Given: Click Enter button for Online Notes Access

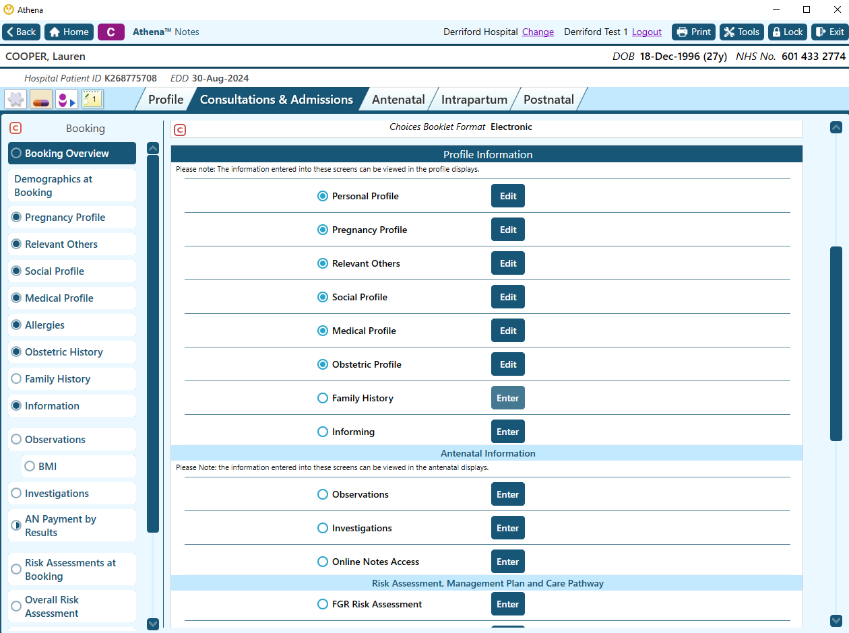Looking at the screenshot, I should click(x=508, y=562).
